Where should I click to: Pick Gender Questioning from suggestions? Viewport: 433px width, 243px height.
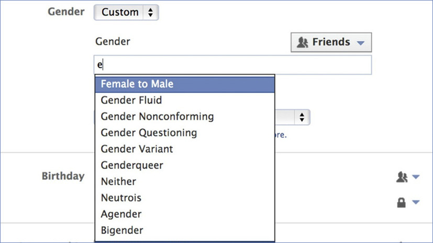point(185,133)
